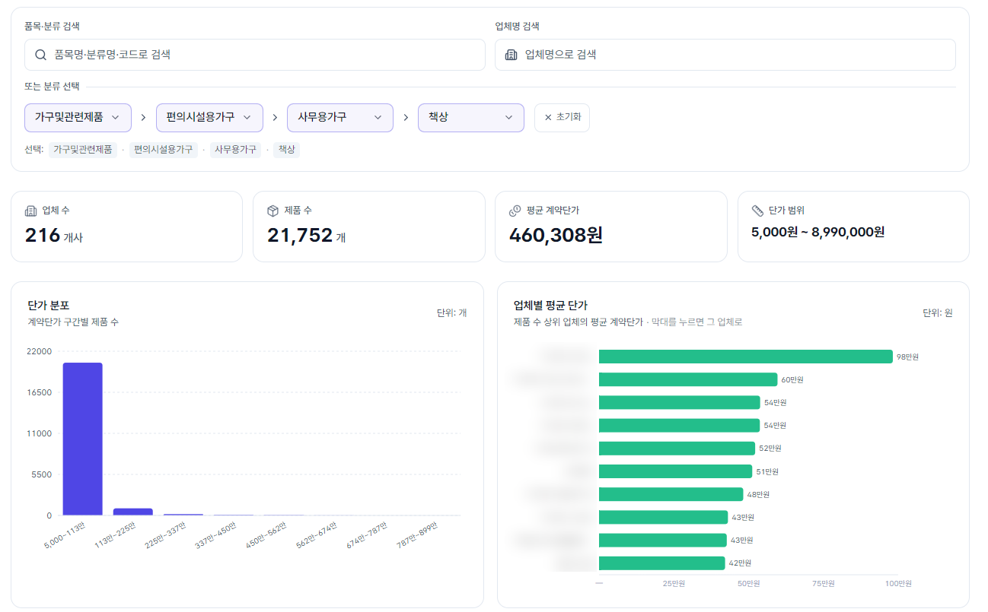Click the 113만~225만 histogram bar

pos(133,512)
